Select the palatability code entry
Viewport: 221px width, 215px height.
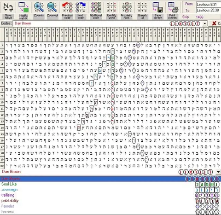tap(10, 201)
